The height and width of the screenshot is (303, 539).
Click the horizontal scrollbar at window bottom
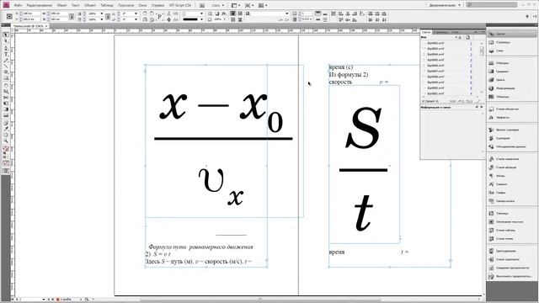point(259,300)
